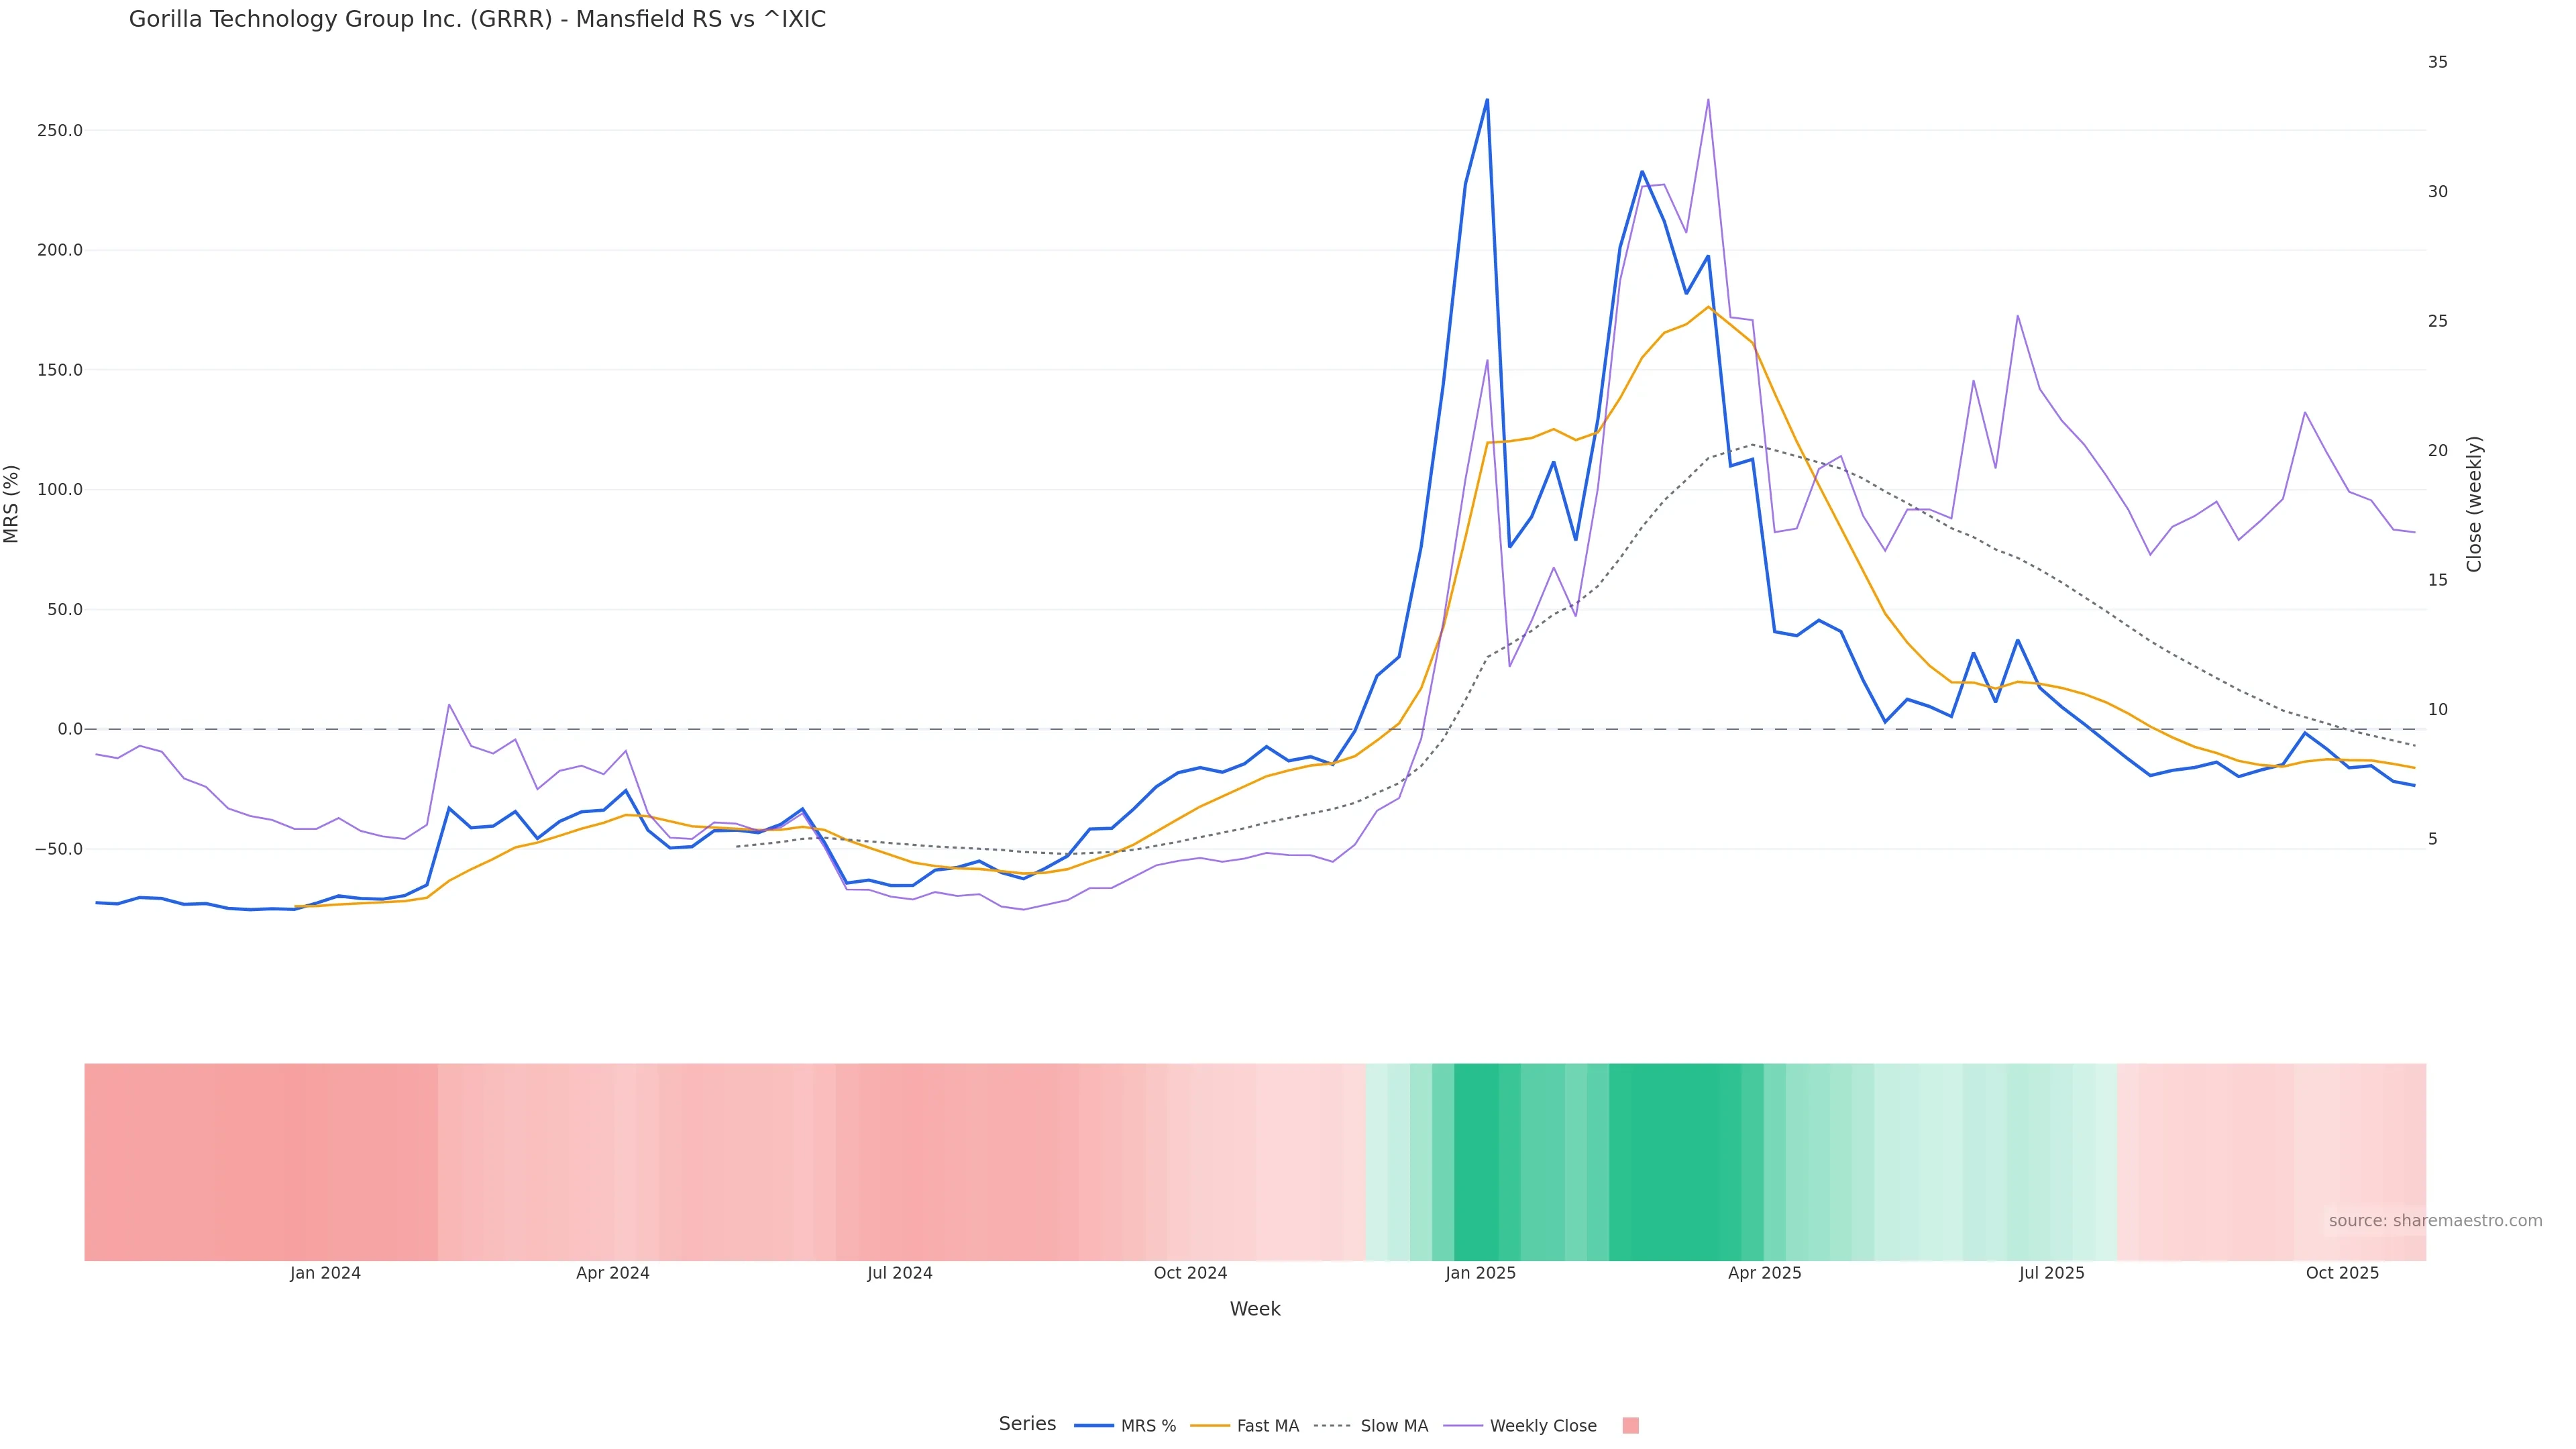Click the dotted Slow MA legend line icon

1332,1426
